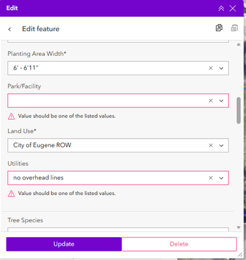Screen dimensions: 246x260
Task: Click the Update button
Action: pos(64,244)
